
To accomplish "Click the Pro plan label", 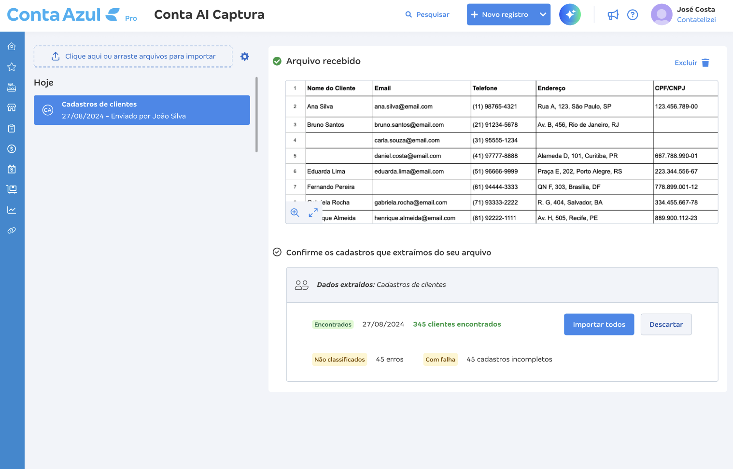I will pyautogui.click(x=131, y=18).
